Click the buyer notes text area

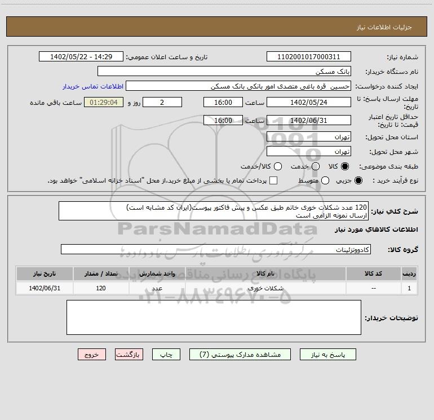[x=214, y=317]
